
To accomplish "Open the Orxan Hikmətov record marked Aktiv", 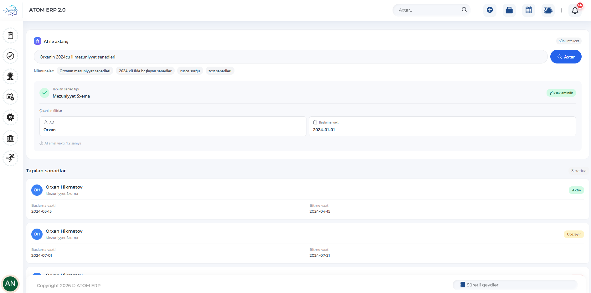I will (x=308, y=199).
